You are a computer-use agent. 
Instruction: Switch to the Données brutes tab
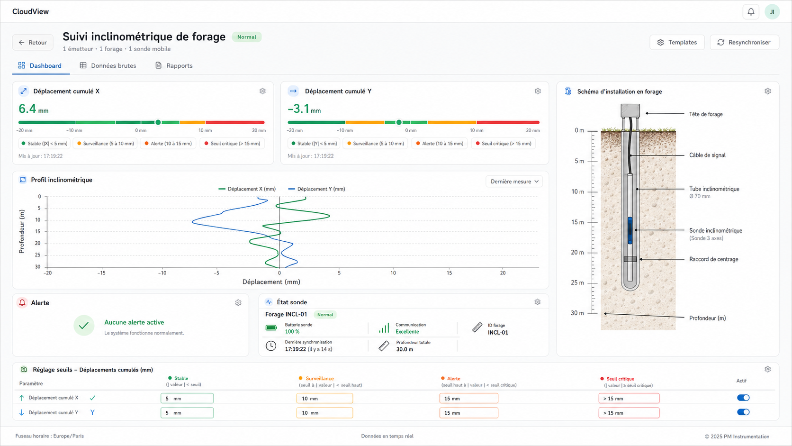coord(108,65)
